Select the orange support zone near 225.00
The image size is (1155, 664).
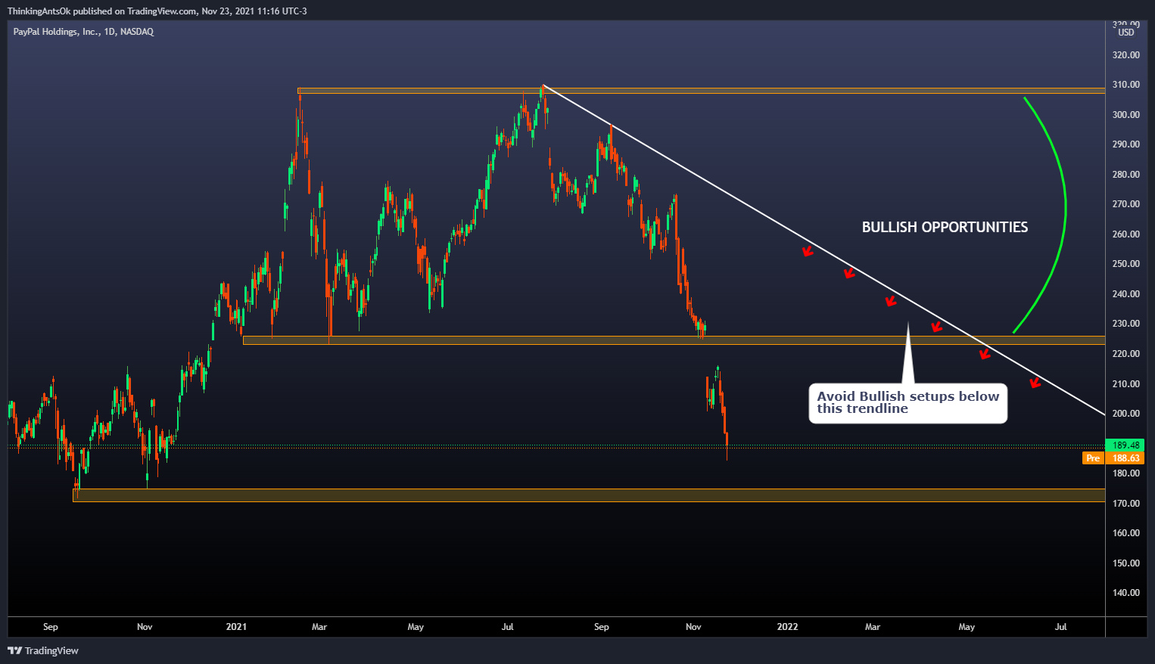(674, 340)
